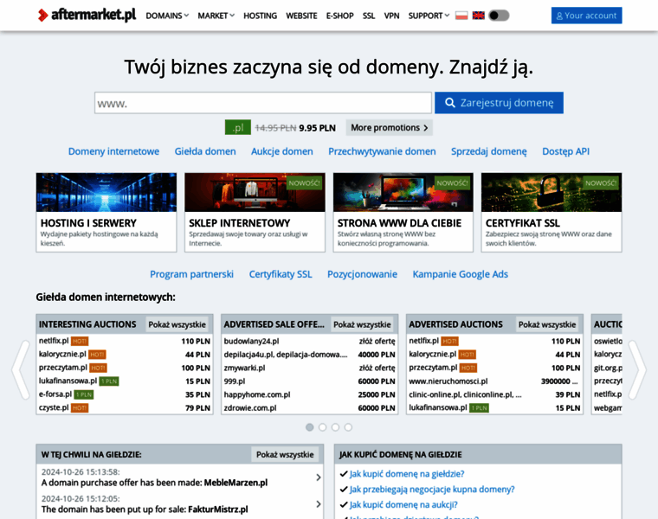Open More promotions button
Screen dimensions: 658x519
coord(390,127)
